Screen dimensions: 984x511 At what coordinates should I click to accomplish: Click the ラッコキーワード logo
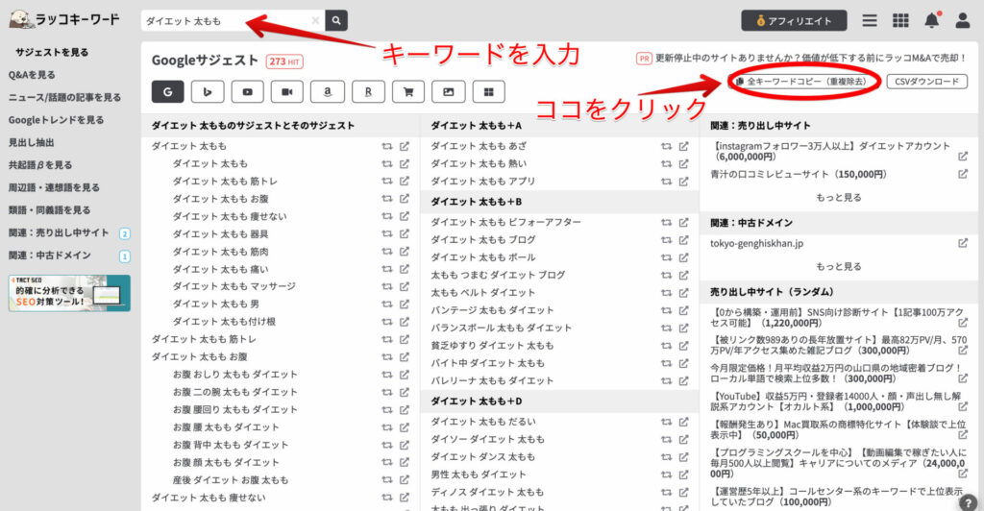pyautogui.click(x=64, y=19)
